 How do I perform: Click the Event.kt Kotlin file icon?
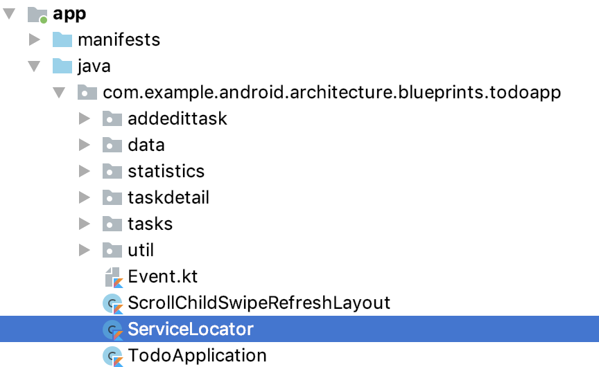pos(112,277)
